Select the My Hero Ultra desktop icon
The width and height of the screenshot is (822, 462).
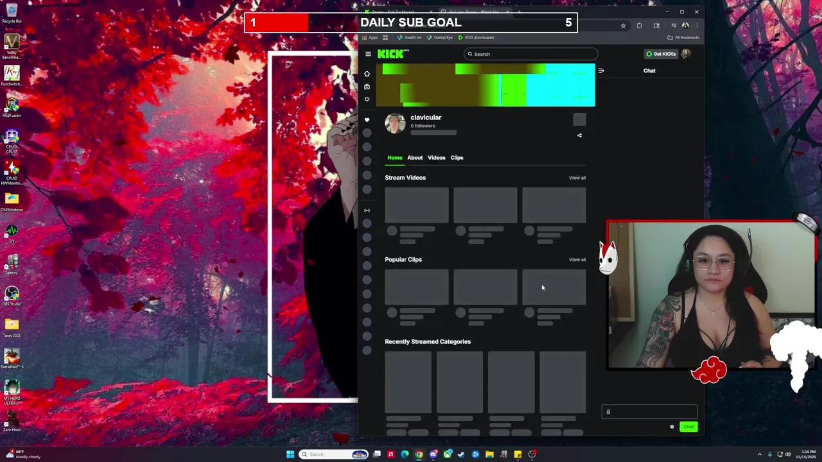(12, 393)
